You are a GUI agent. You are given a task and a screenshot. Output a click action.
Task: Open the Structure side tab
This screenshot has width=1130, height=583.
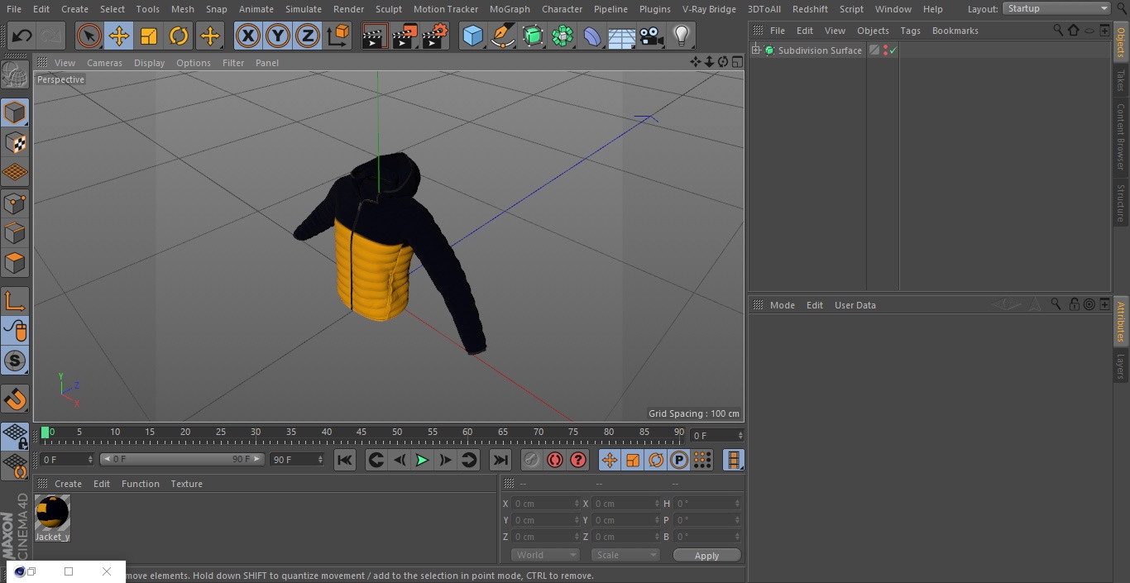(1121, 203)
